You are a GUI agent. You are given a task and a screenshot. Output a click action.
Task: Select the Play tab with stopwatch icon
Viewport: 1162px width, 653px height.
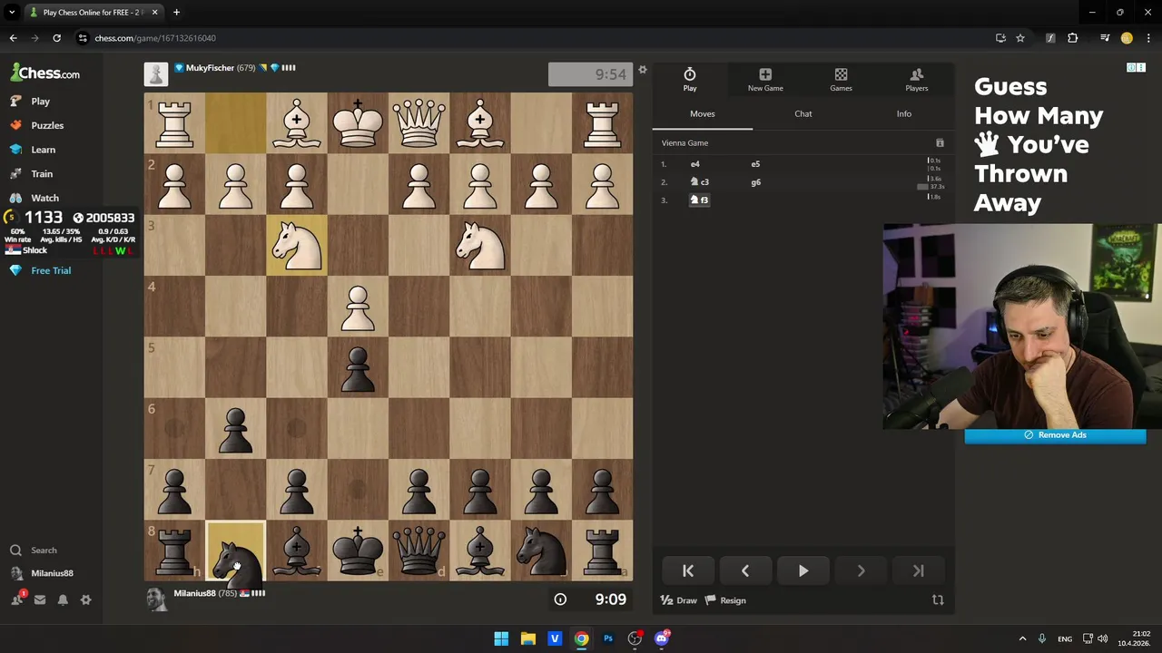690,79
